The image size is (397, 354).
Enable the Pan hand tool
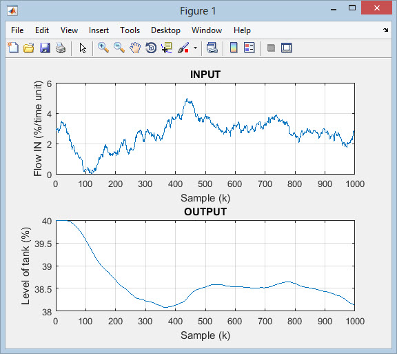pos(135,48)
